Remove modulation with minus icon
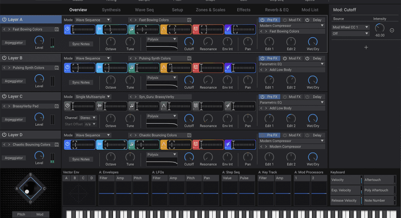This screenshot has height=218, width=401. coord(392,30)
